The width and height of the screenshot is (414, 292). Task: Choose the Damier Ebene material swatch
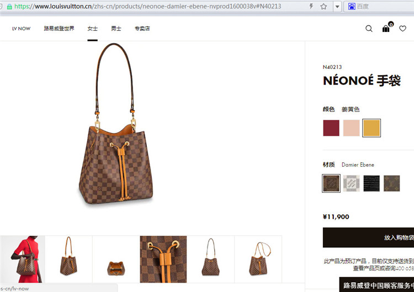[x=331, y=183]
